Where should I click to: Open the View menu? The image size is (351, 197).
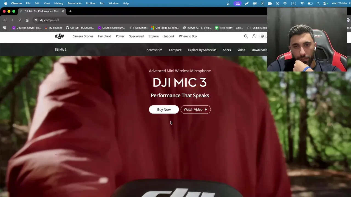pos(47,3)
